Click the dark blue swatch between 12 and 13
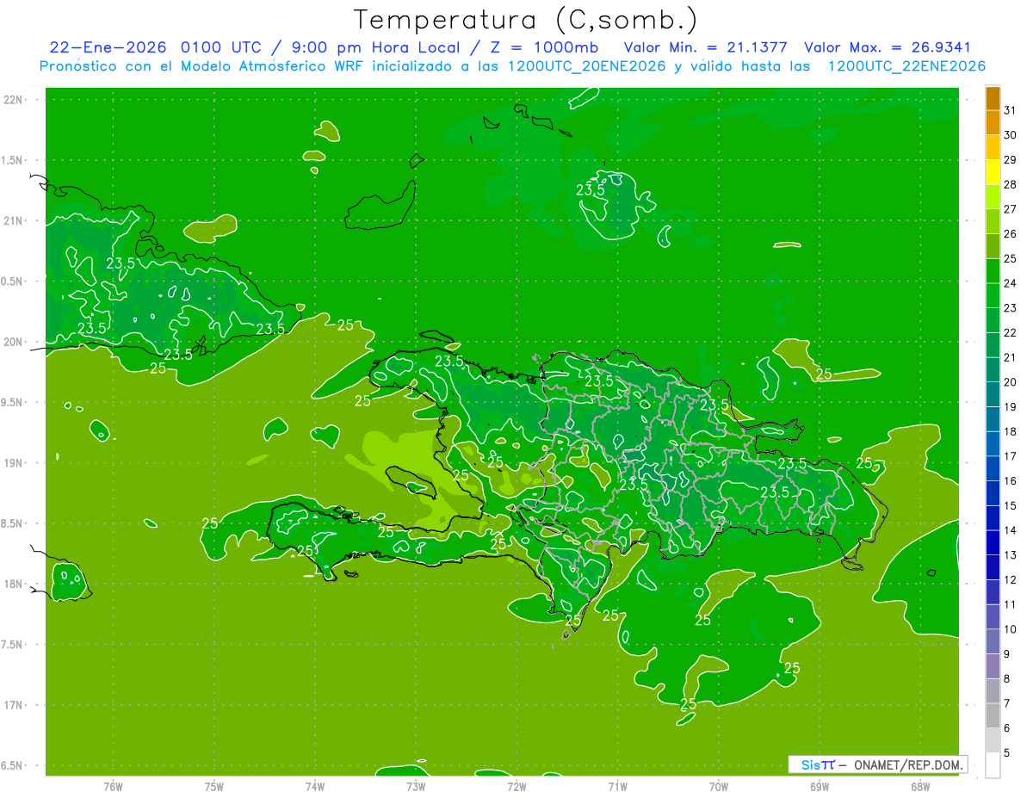This screenshot has height=798, width=1033. coord(993,567)
